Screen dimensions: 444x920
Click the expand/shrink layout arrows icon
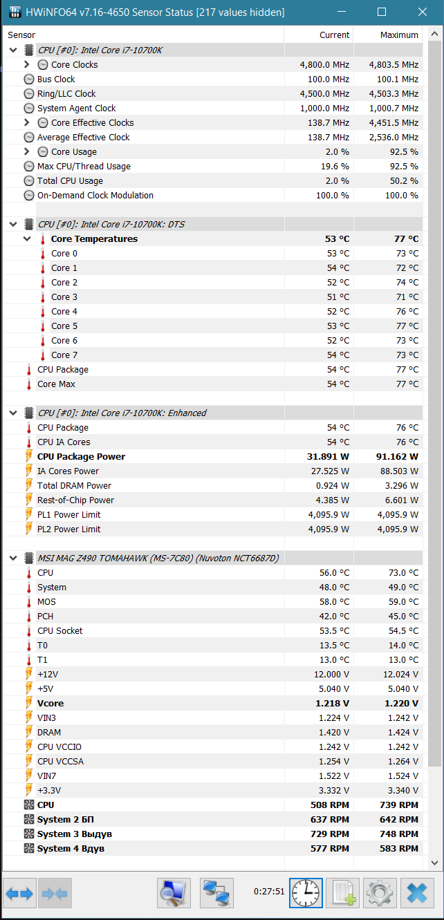pyautogui.click(x=19, y=894)
